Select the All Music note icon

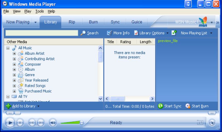[14, 48]
